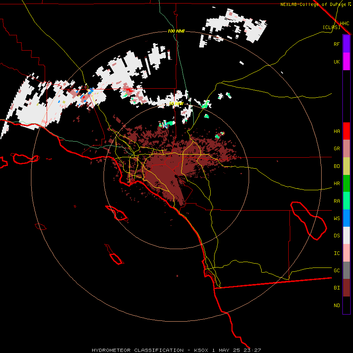The width and height of the screenshot is (353, 353).
Task: Click the GR legend label
Action: (x=337, y=149)
